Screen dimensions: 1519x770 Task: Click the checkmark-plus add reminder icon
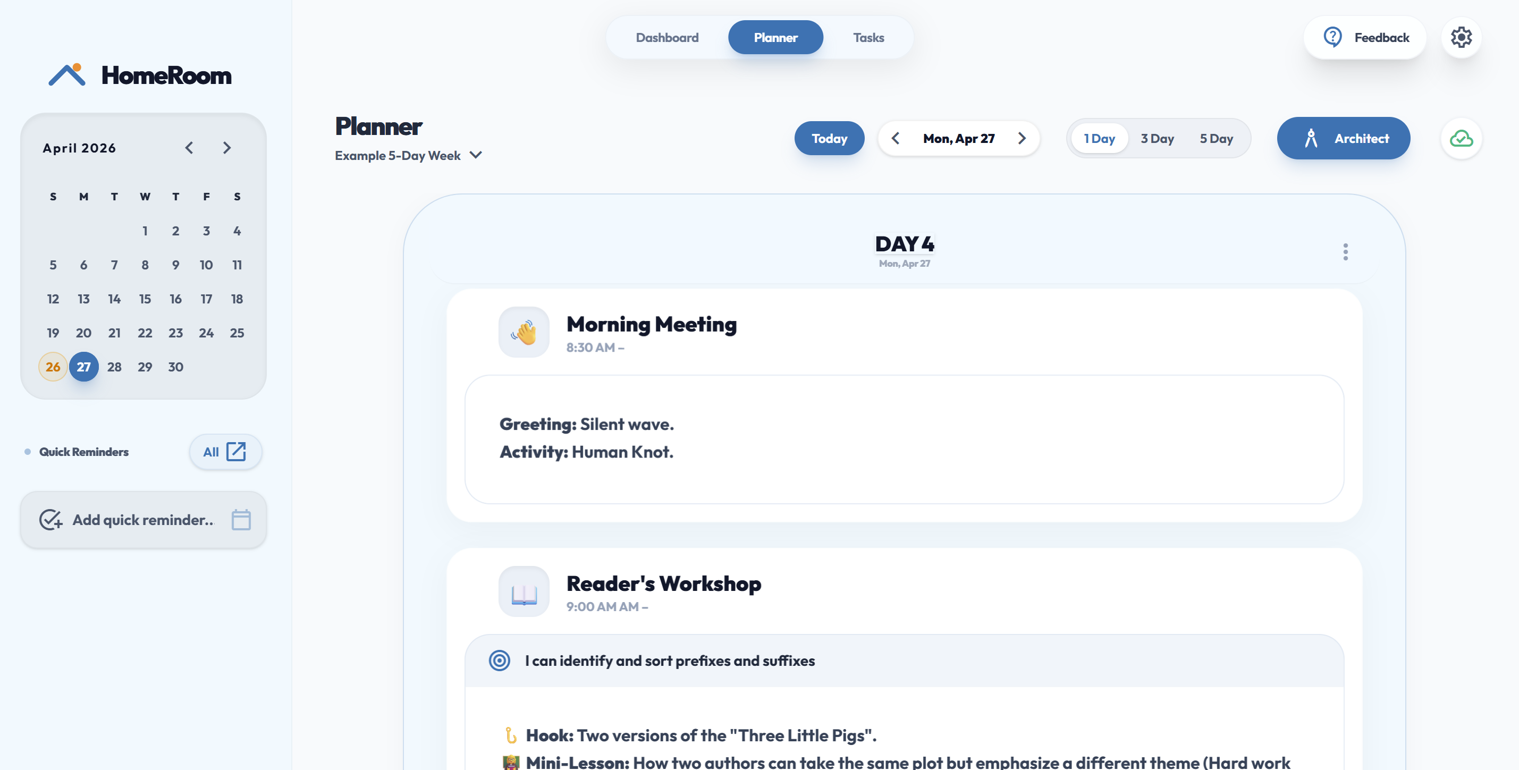50,519
